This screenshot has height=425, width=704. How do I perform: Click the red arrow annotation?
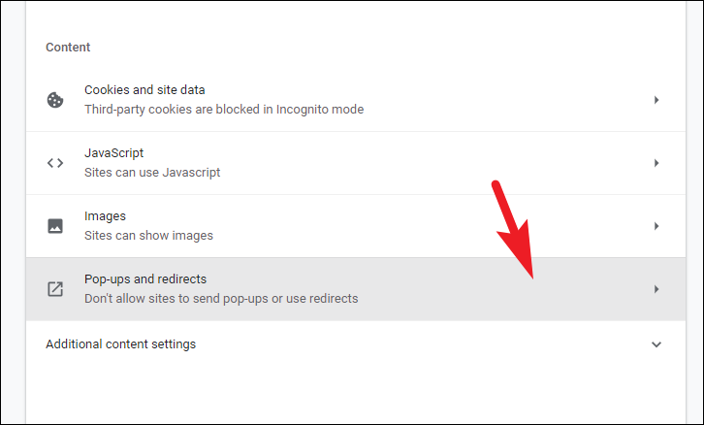pos(515,229)
